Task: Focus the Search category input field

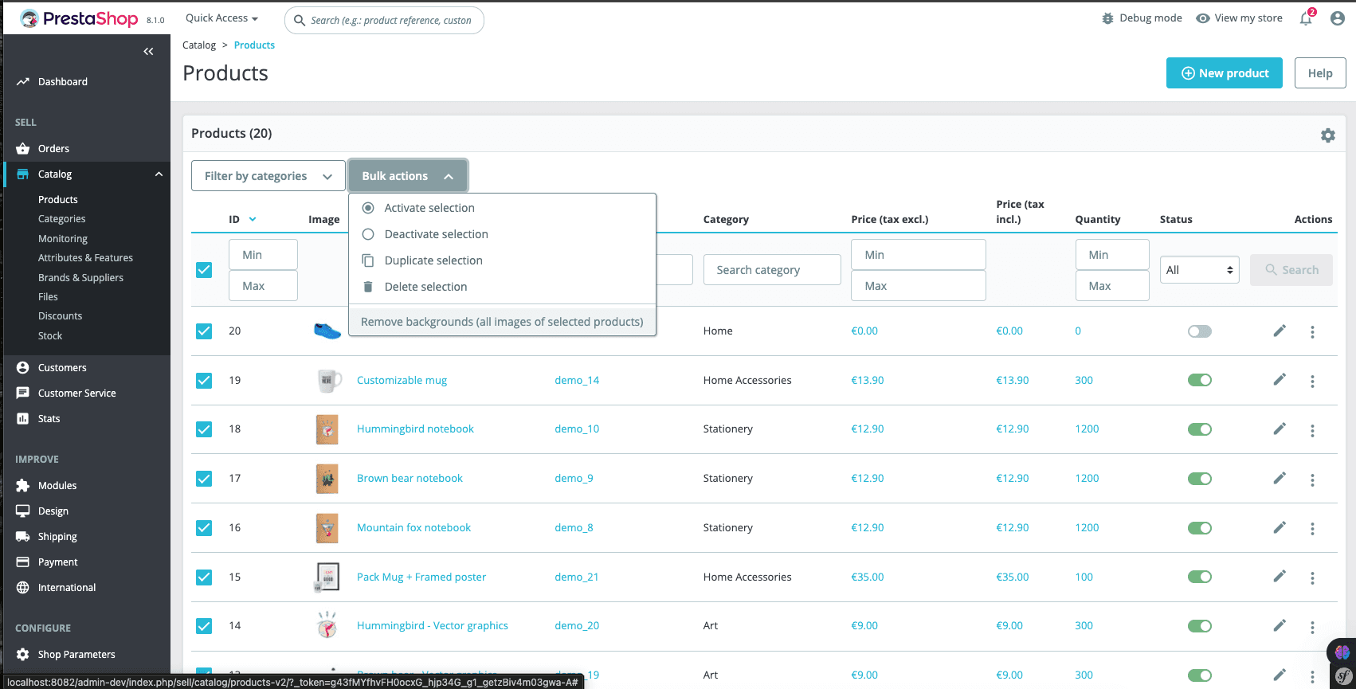Action: pos(772,270)
